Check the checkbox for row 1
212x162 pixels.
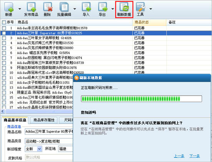[x=4, y=28]
